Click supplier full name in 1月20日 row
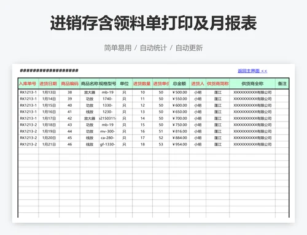The height and width of the screenshot is (235, 307). [x=252, y=138]
